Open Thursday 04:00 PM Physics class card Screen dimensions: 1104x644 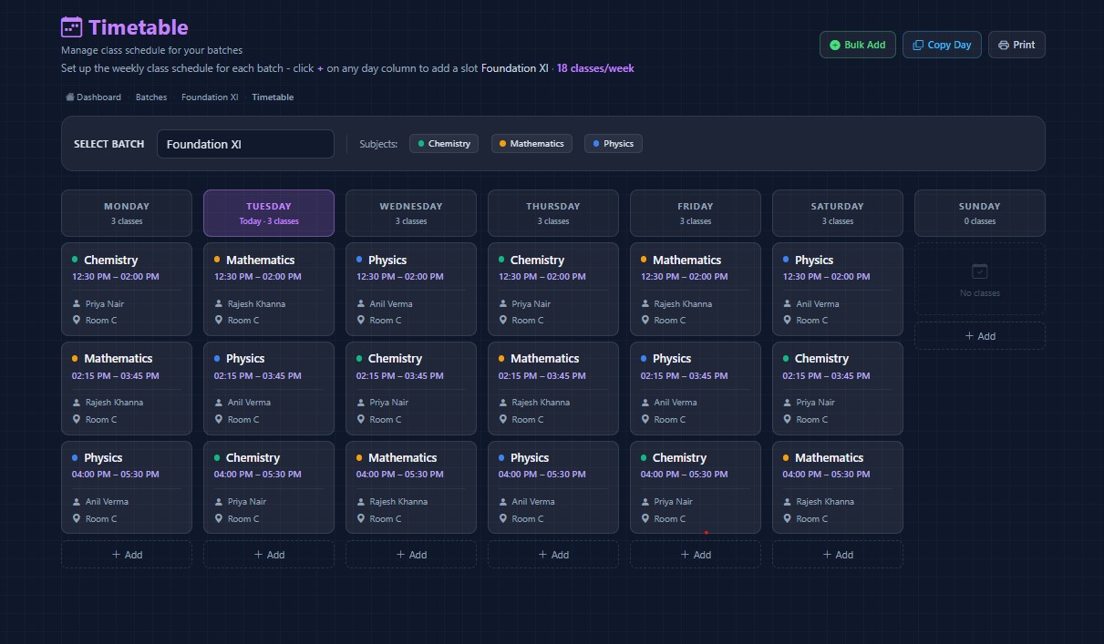553,487
